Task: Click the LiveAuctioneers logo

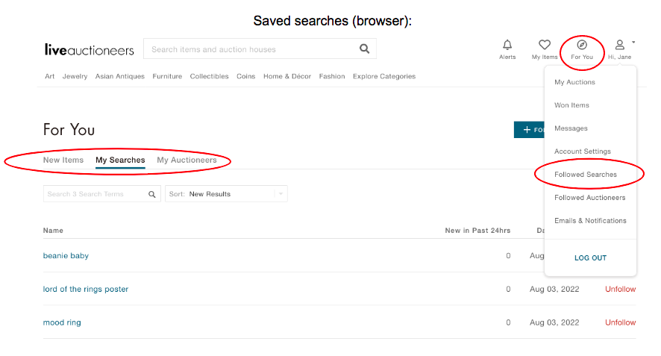Action: [90, 50]
